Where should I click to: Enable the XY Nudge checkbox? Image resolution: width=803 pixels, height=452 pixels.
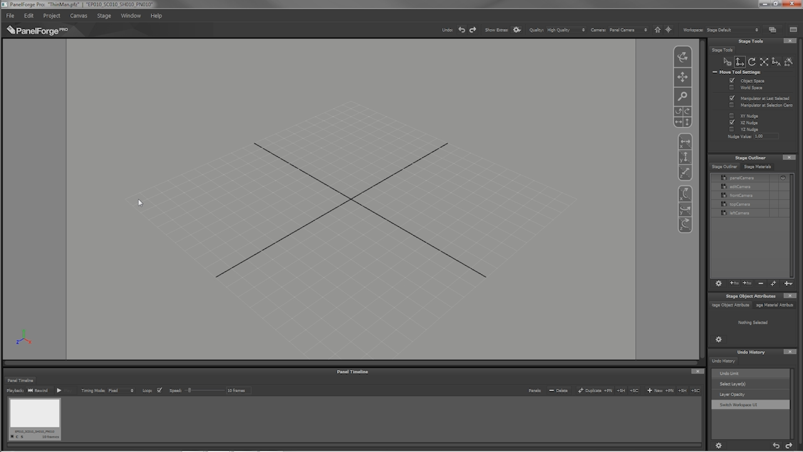pyautogui.click(x=732, y=116)
